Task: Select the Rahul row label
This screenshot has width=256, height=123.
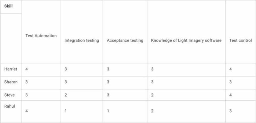Action: click(x=10, y=106)
